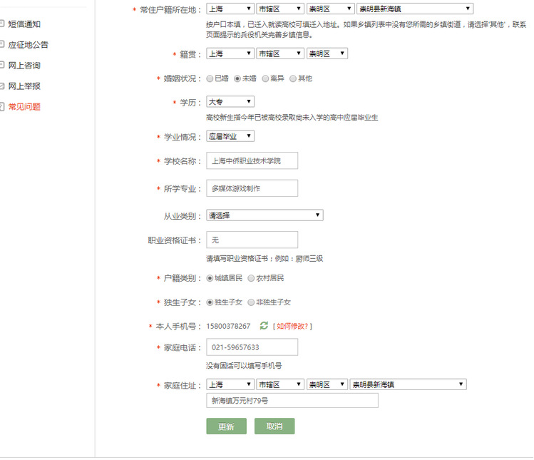The width and height of the screenshot is (534, 460).
Task: Open 短信通知 in the sidebar
Action: pyautogui.click(x=24, y=24)
